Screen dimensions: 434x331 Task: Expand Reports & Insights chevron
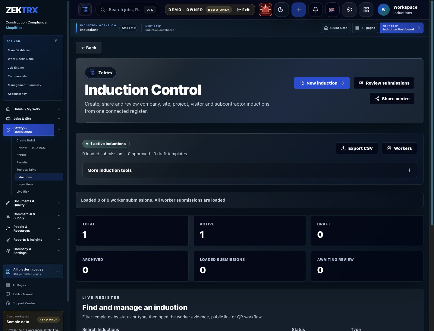(59, 240)
